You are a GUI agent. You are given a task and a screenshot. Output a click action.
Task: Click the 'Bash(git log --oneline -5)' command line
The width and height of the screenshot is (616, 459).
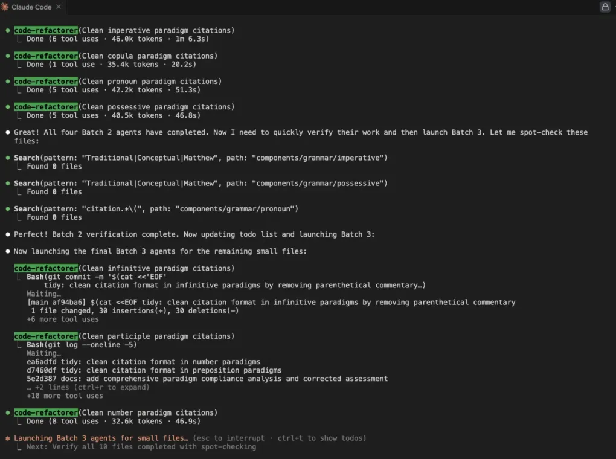coord(82,345)
